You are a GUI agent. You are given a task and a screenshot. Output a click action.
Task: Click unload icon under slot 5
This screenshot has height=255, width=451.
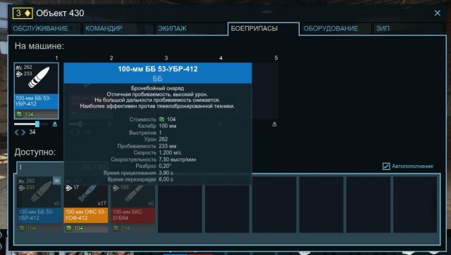click(274, 124)
